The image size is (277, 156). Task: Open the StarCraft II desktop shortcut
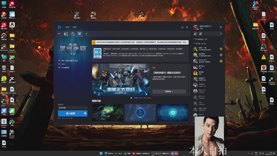(x=77, y=15)
